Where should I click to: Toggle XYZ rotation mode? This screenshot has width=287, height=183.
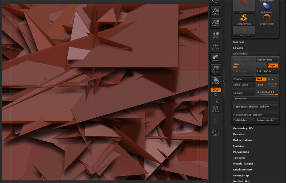click(216, 90)
